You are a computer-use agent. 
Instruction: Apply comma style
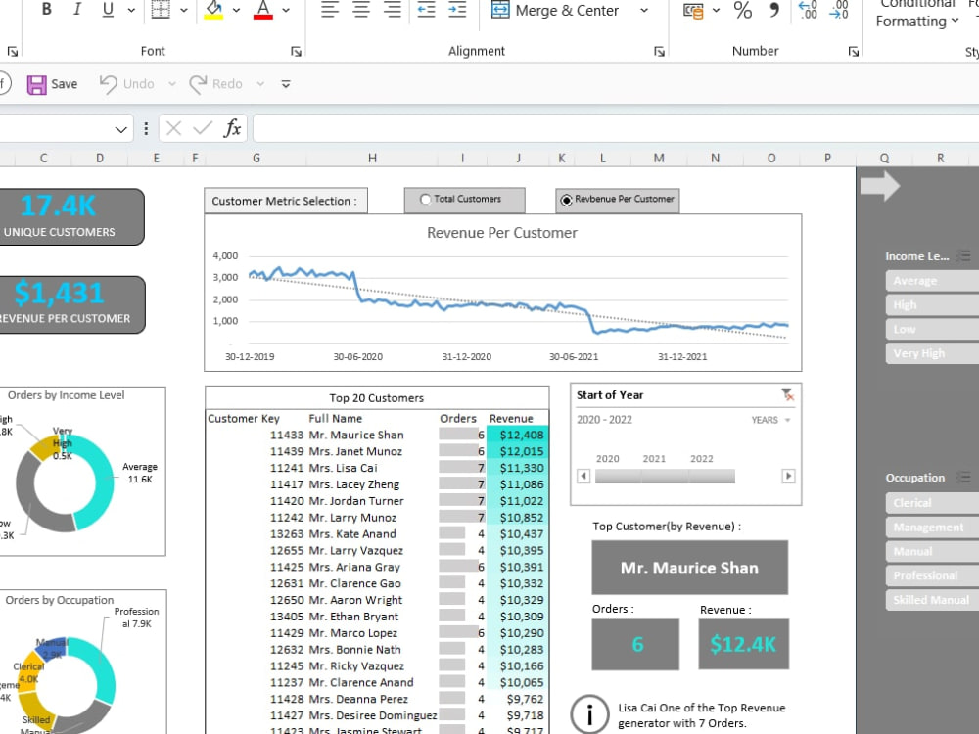(x=774, y=10)
